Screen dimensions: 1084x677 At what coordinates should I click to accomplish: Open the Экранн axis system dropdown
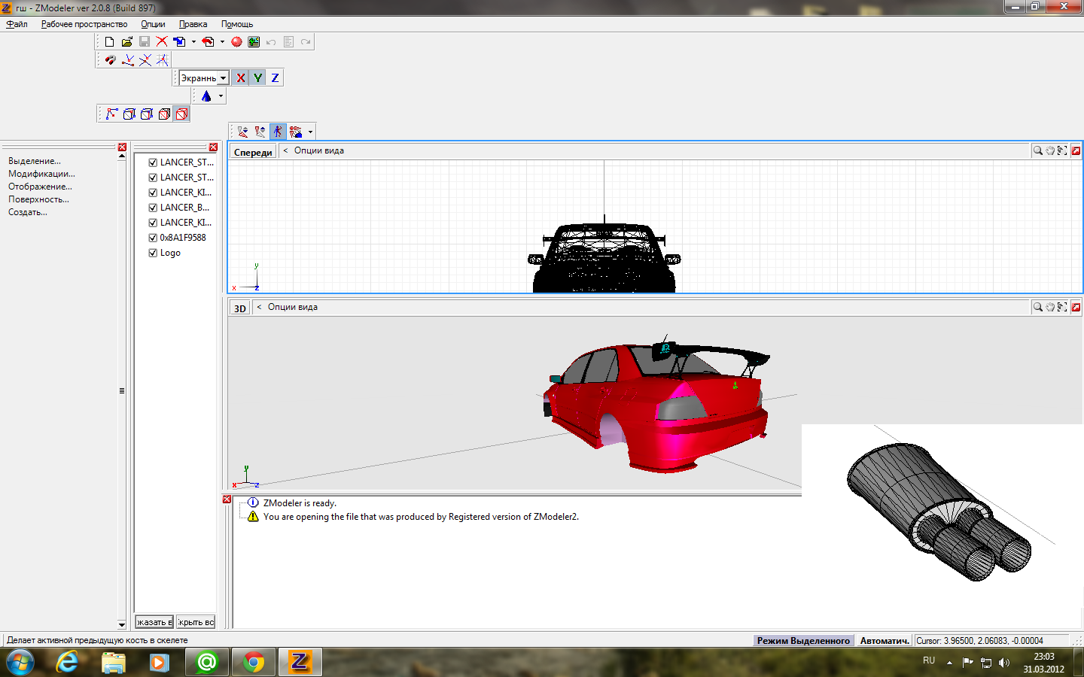pyautogui.click(x=224, y=78)
